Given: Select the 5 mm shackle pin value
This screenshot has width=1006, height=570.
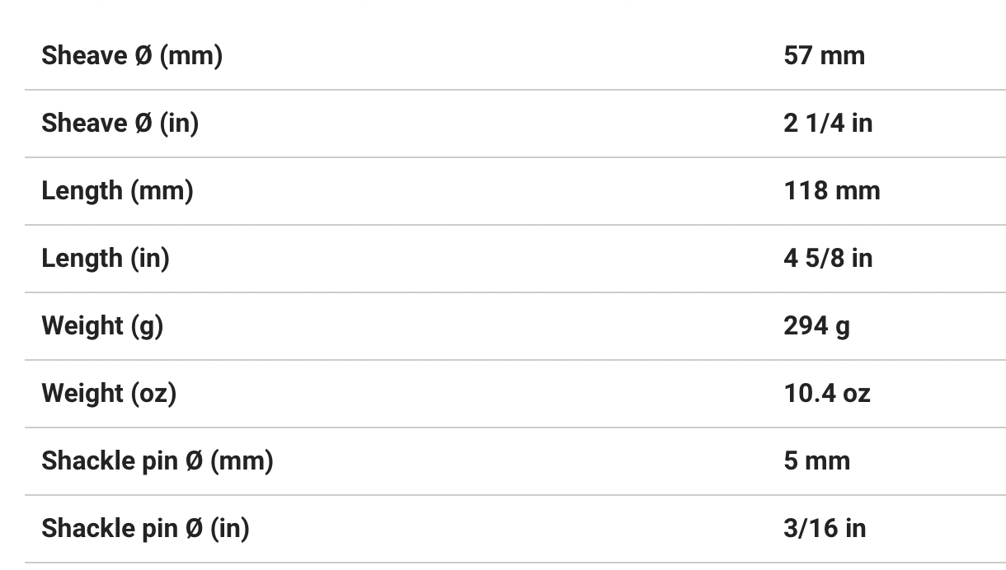Looking at the screenshot, I should click(x=816, y=460).
